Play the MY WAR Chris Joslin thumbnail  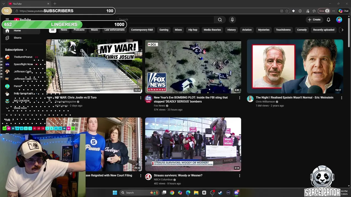pos(94,66)
